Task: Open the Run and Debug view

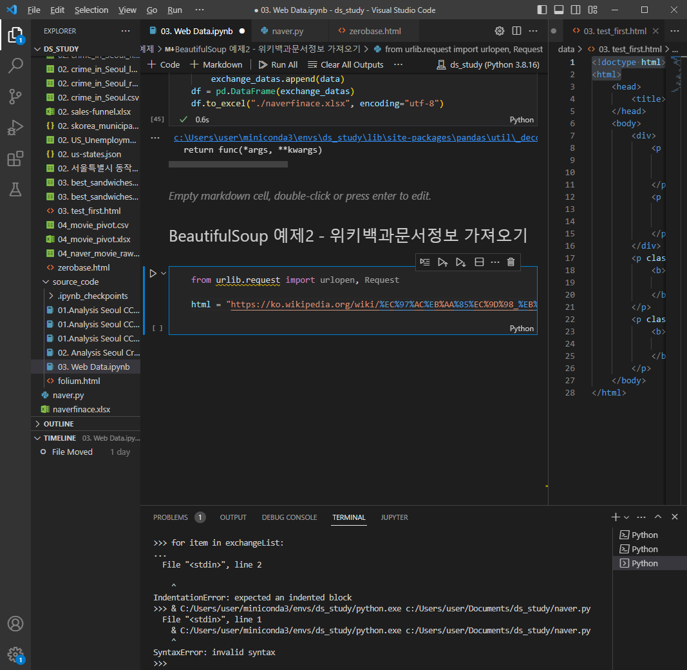Action: (x=15, y=128)
